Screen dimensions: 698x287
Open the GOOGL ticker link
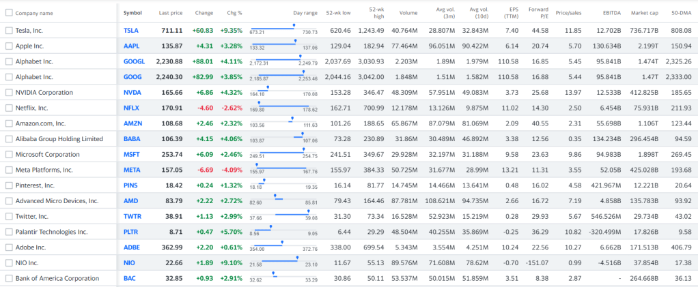(134, 61)
